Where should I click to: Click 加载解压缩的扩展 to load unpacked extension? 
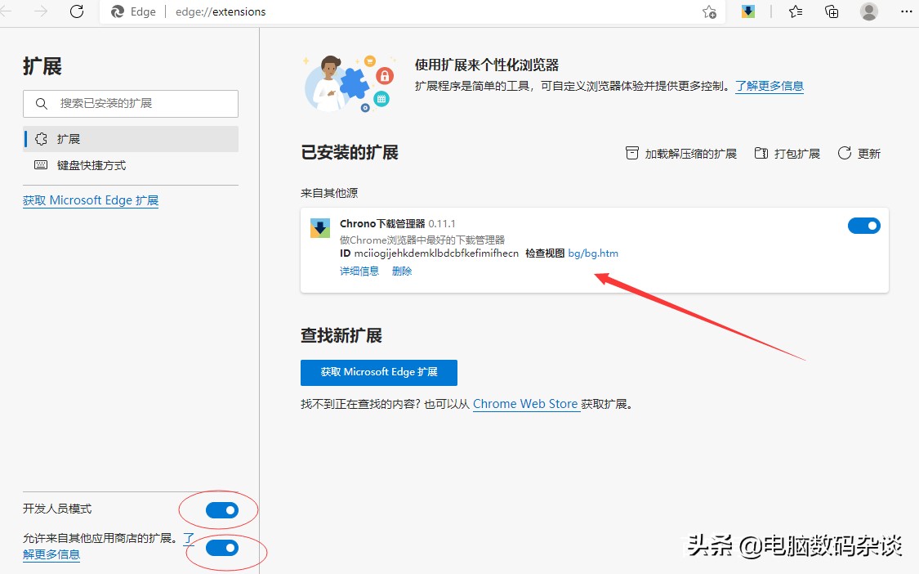(680, 152)
